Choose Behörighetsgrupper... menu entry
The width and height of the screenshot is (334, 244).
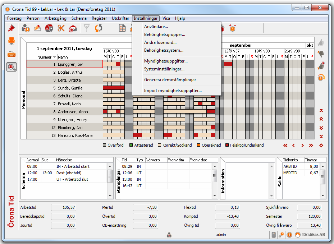[177, 34]
